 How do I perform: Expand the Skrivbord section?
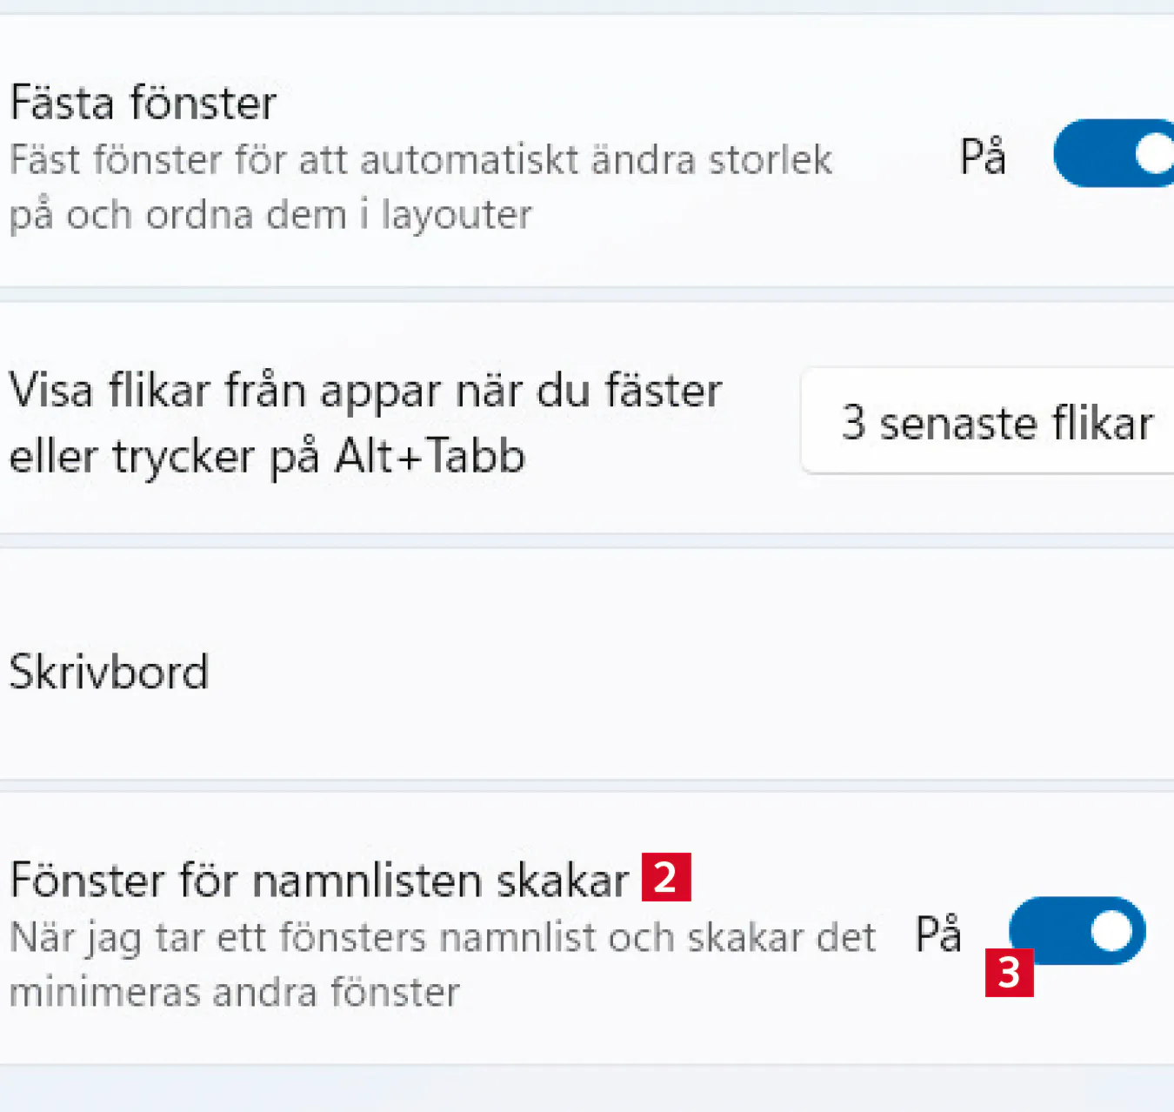(587, 671)
